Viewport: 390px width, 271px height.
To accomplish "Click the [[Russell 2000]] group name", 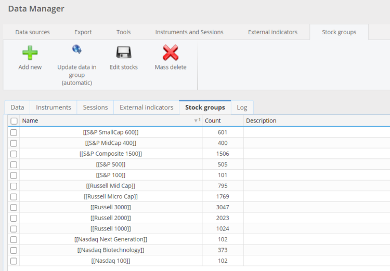I will coord(111,218).
